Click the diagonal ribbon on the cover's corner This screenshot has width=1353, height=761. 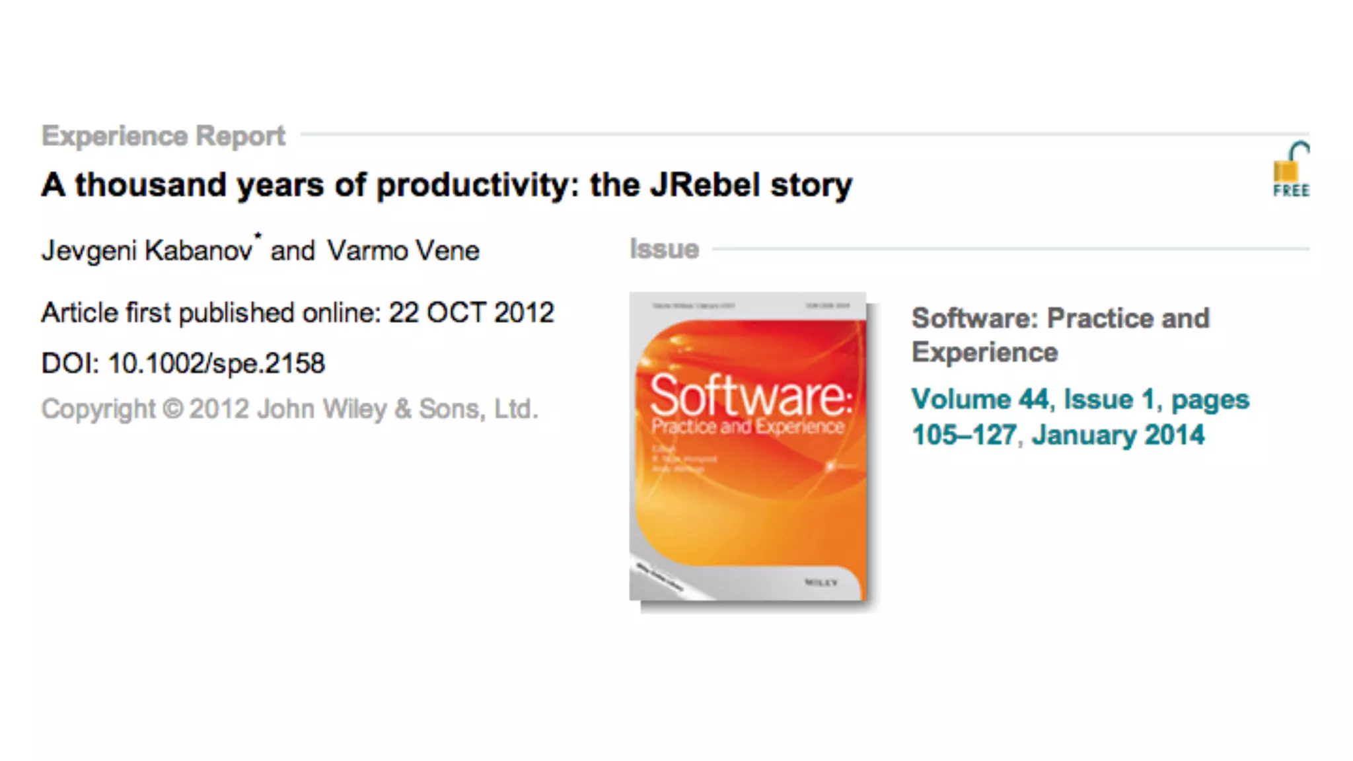click(659, 579)
